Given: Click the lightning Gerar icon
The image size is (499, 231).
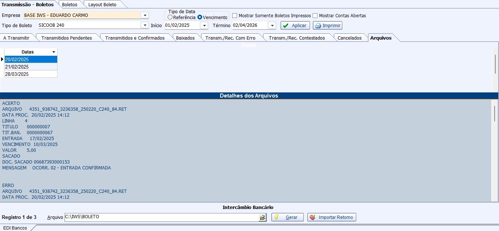Looking at the screenshot, I should click(277, 217).
